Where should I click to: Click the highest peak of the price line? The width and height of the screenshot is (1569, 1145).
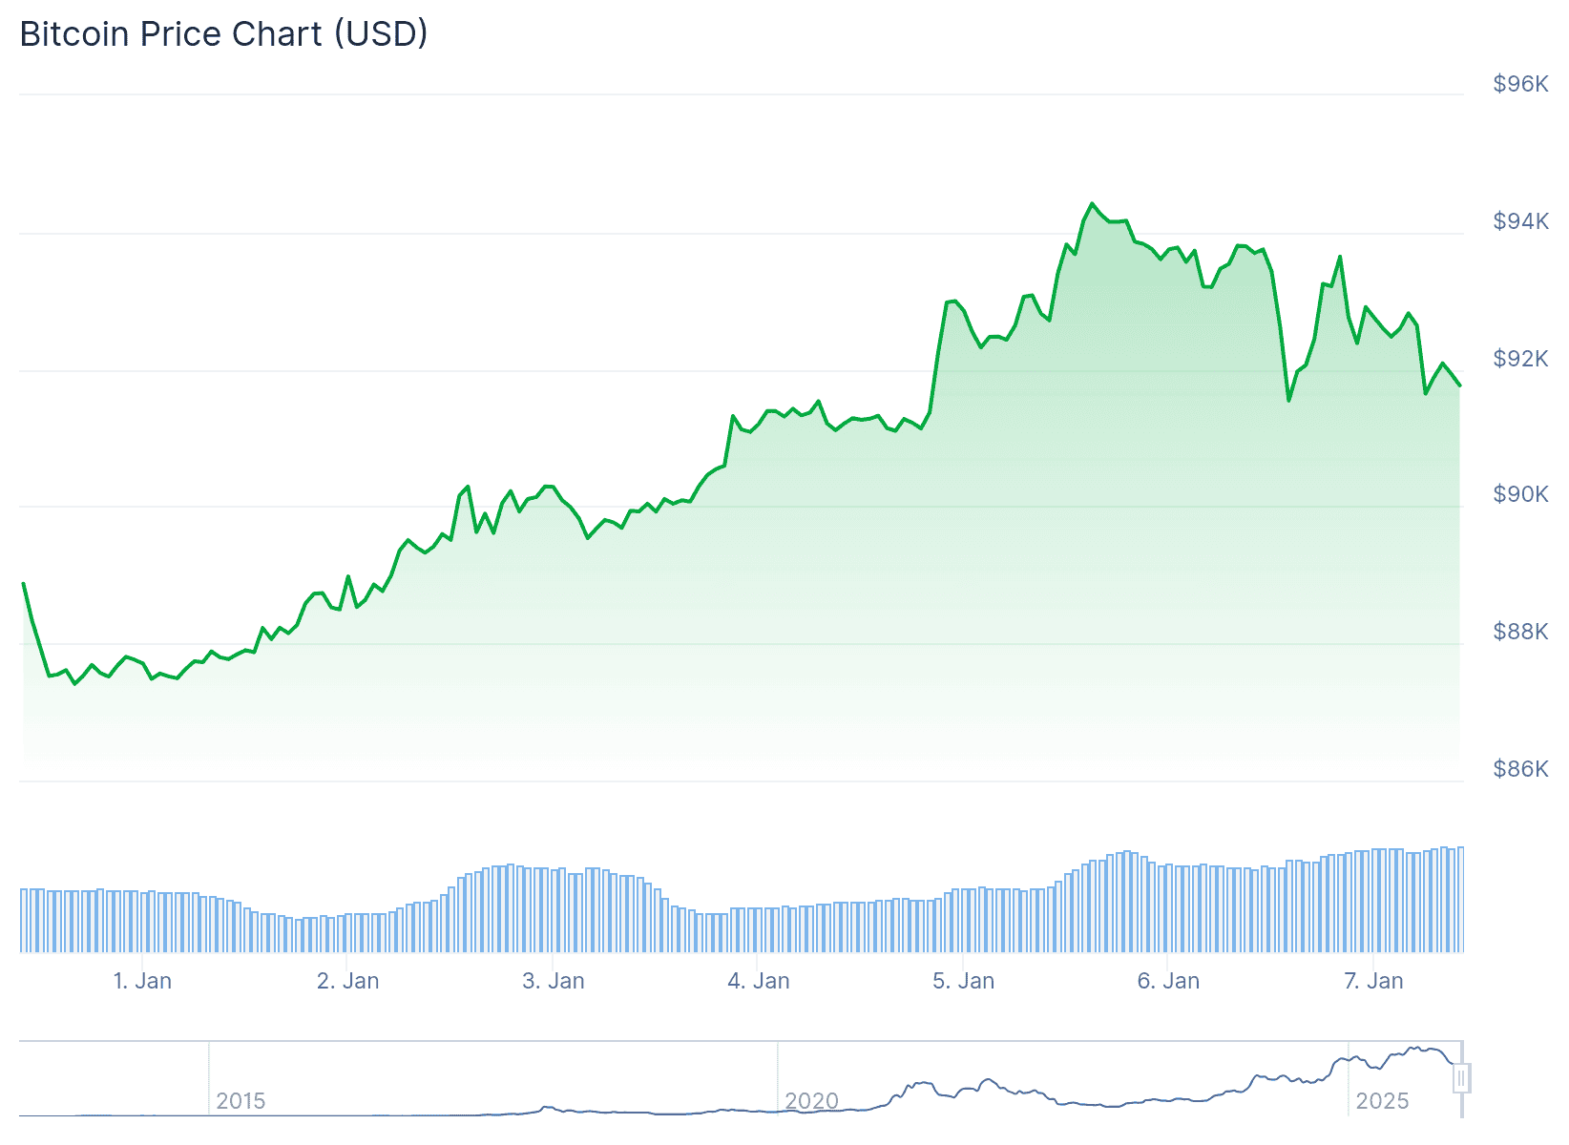1093,204
